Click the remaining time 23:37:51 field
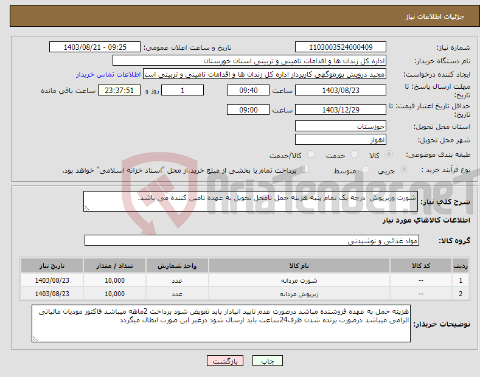 [x=119, y=90]
